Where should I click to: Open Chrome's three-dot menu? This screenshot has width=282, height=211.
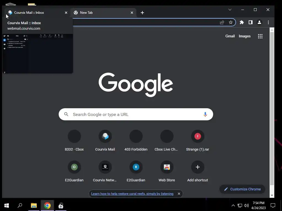click(x=268, y=22)
